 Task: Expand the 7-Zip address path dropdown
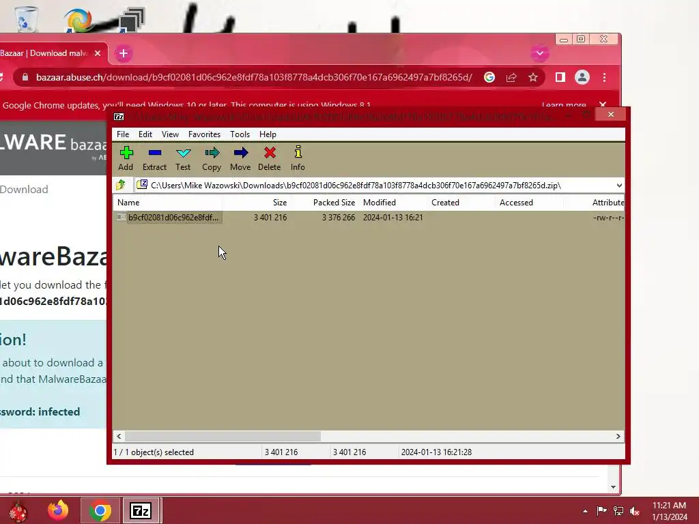pos(618,186)
